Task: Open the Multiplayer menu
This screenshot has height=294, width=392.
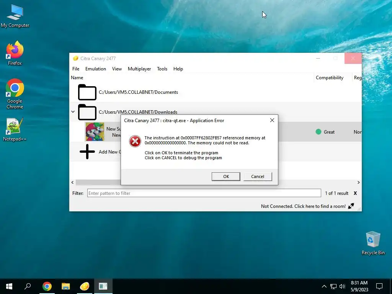Action: click(139, 69)
